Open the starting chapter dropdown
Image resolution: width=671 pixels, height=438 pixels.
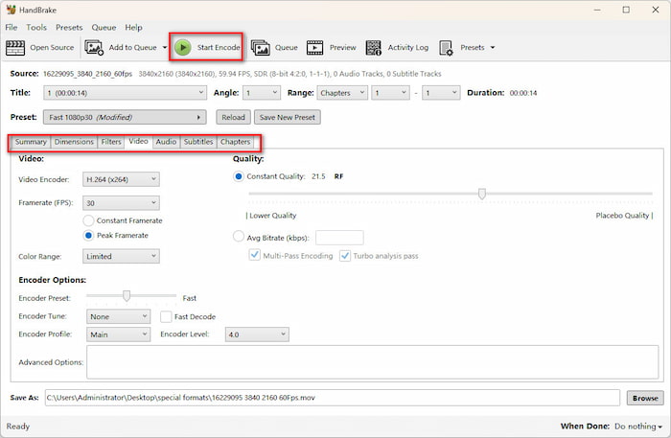390,93
